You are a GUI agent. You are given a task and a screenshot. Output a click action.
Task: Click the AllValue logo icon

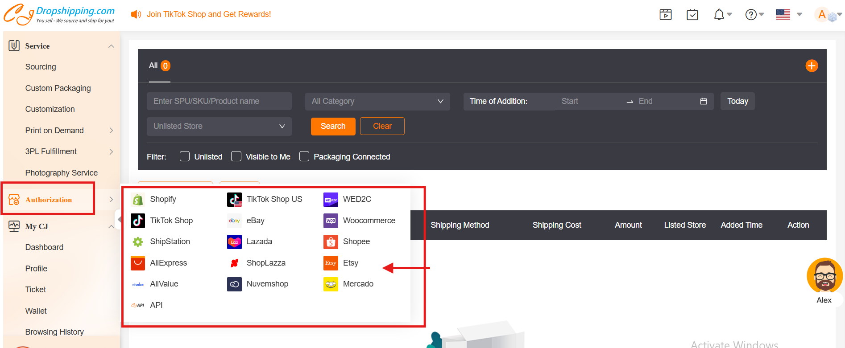click(x=138, y=284)
